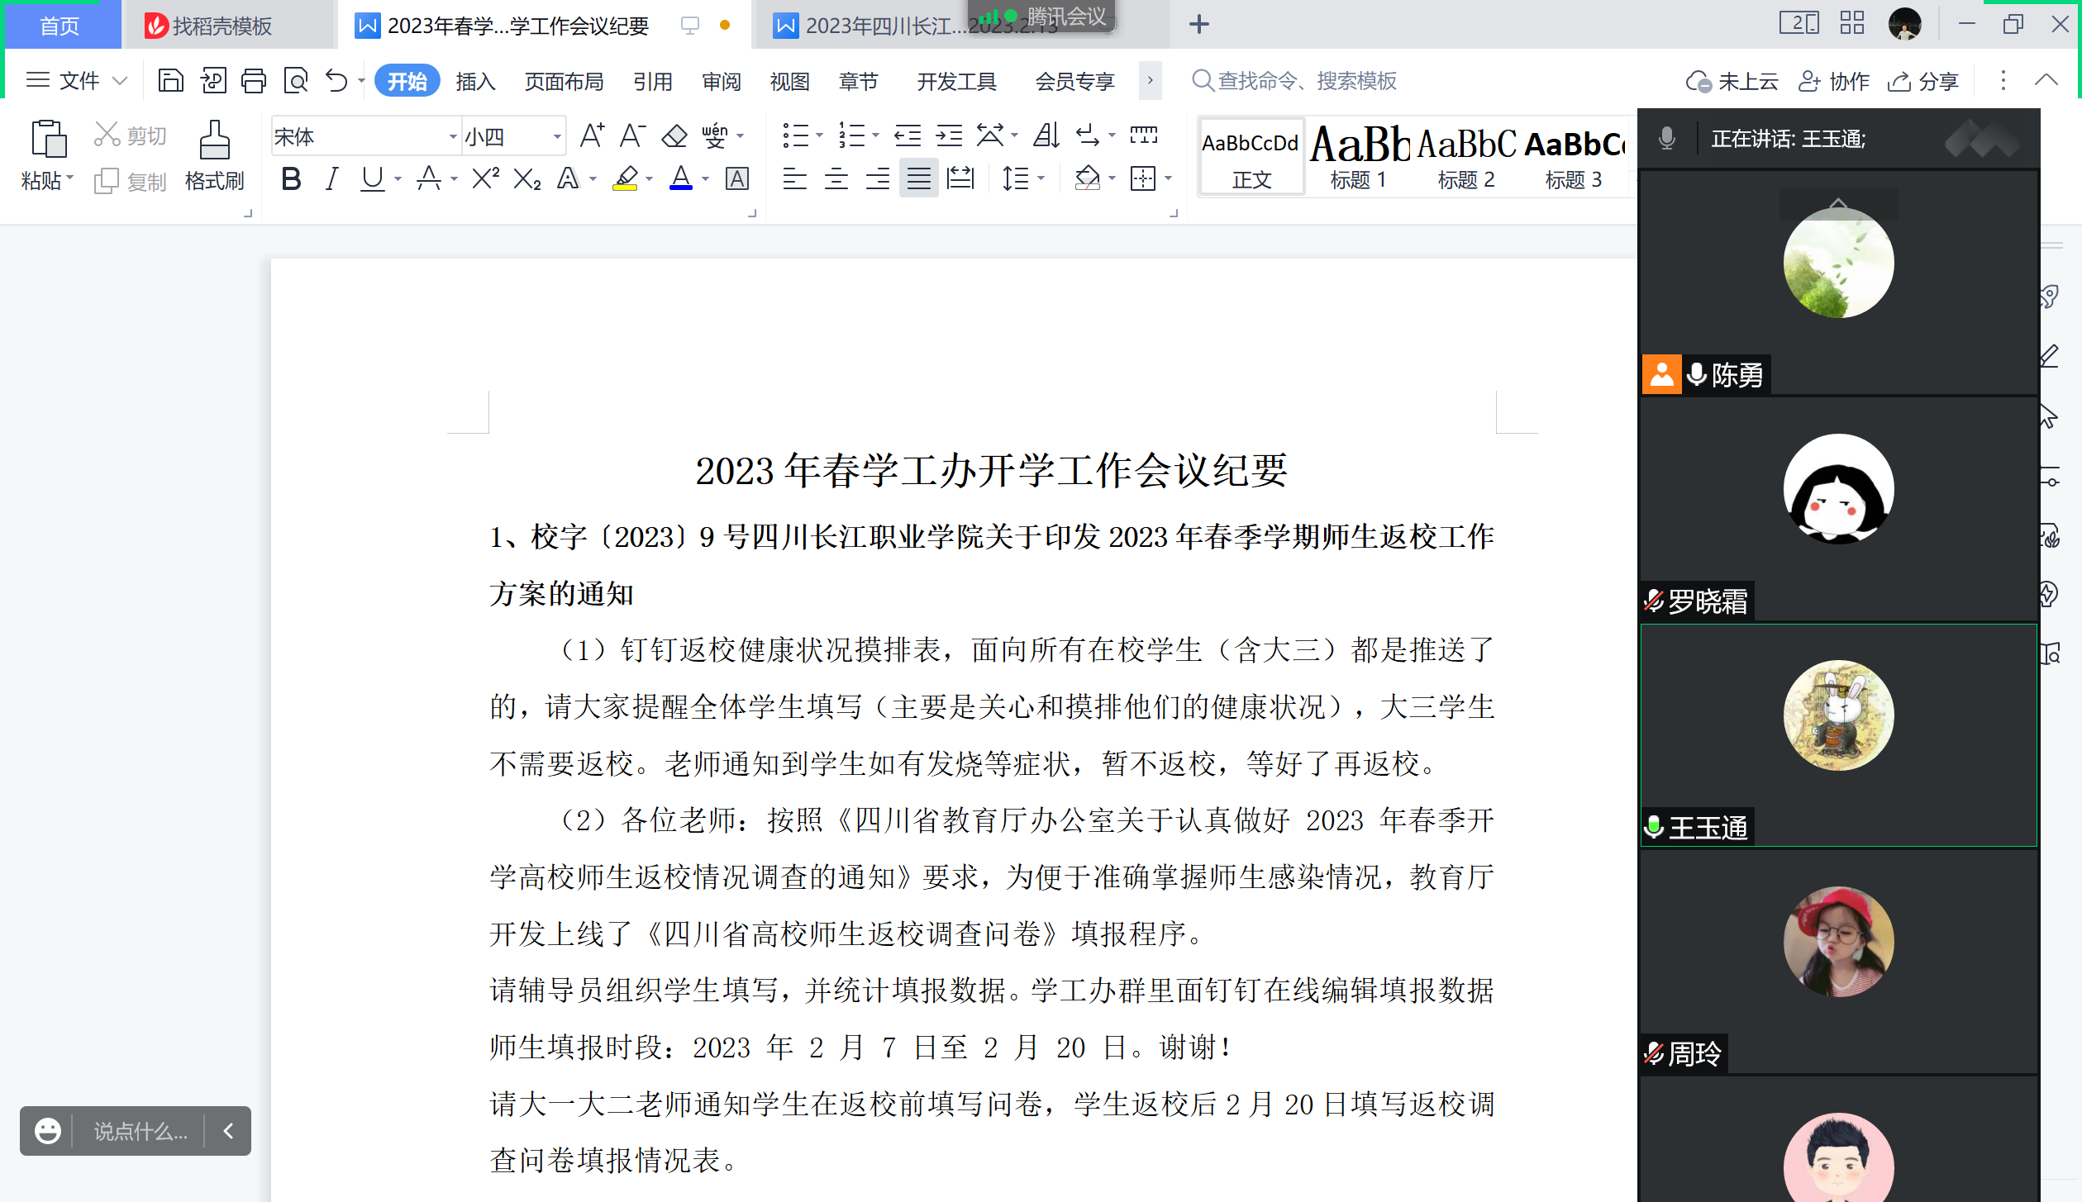This screenshot has width=2082, height=1202.
Task: Open the 审阅 ribbon tab
Action: (x=722, y=81)
